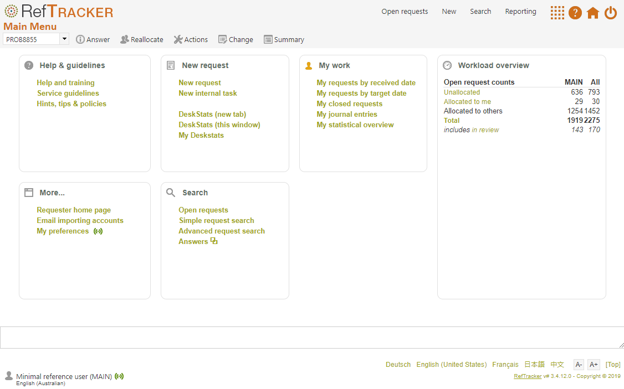Screen dimensions: 624x389
Task: Switch language to English (United States)
Action: 452,364
